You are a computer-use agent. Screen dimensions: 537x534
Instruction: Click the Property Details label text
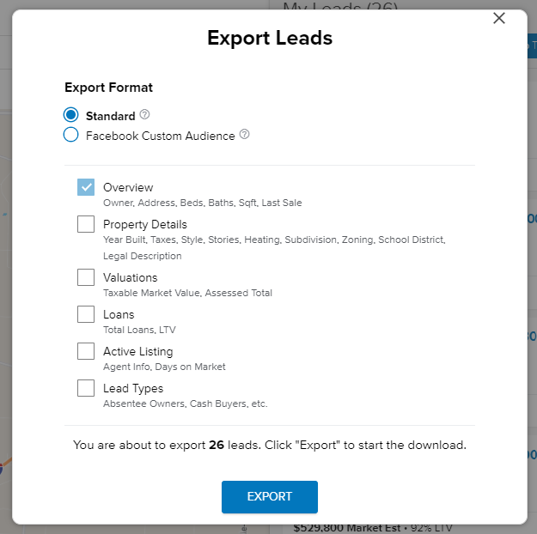point(145,224)
